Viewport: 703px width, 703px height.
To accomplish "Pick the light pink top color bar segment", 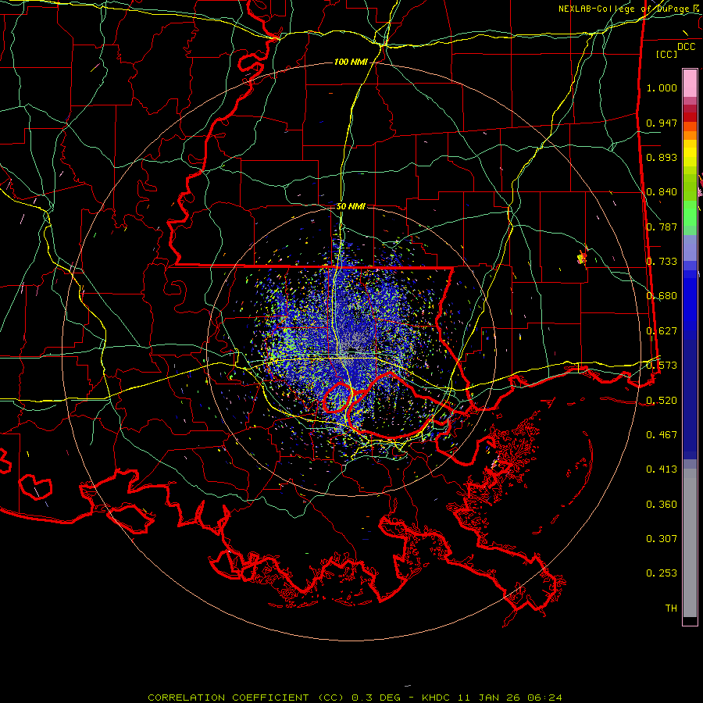I will pos(690,83).
